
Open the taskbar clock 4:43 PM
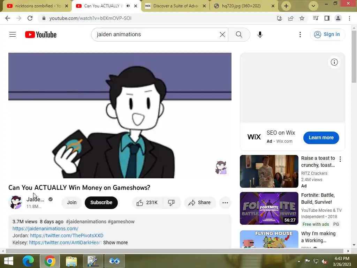click(x=342, y=261)
